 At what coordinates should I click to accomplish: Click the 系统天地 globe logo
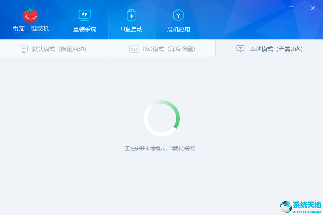coord(285,206)
